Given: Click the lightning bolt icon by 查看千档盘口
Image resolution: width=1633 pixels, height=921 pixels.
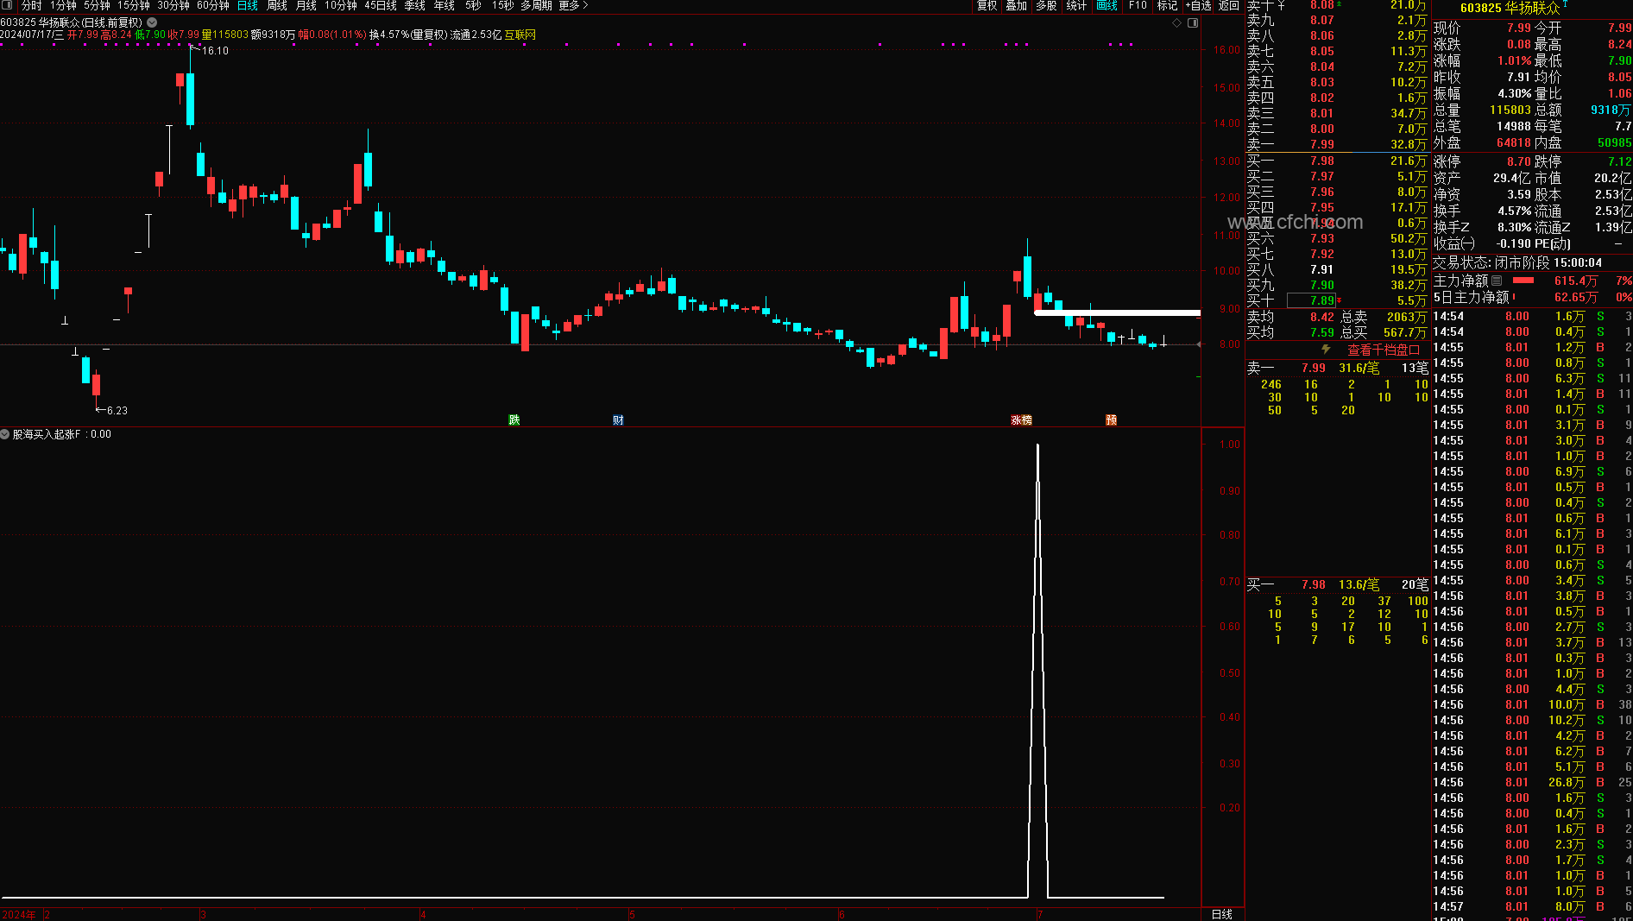Looking at the screenshot, I should (1326, 350).
